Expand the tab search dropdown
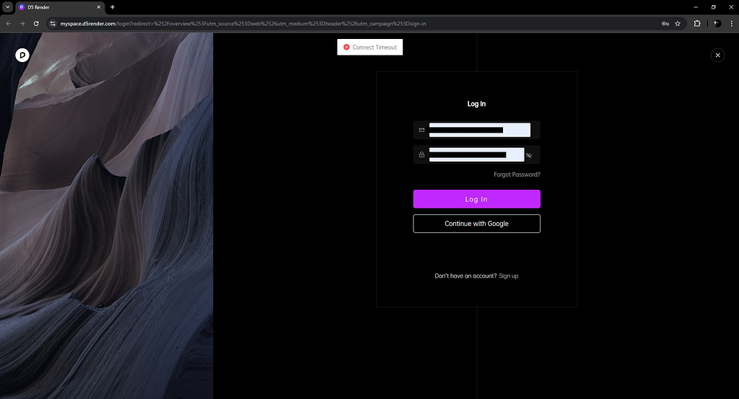The image size is (739, 399). [x=7, y=7]
